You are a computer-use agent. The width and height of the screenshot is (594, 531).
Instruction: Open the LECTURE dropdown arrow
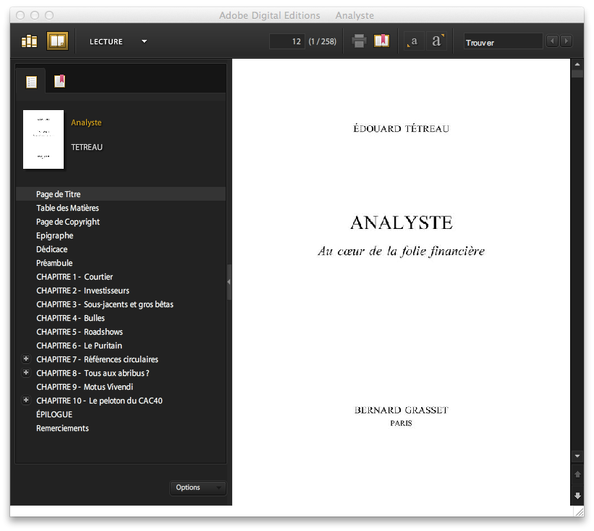coord(144,41)
